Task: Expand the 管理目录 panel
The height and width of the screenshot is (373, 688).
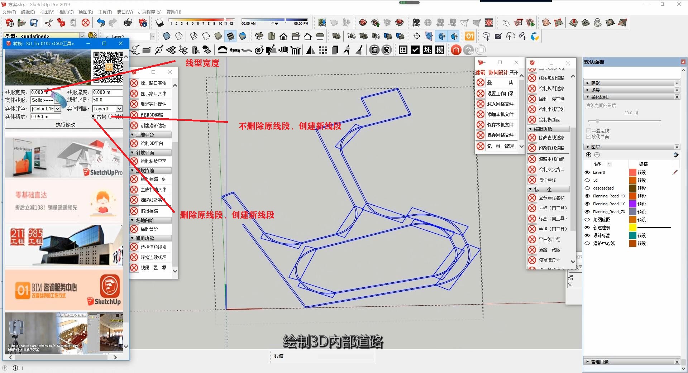Action: point(632,362)
